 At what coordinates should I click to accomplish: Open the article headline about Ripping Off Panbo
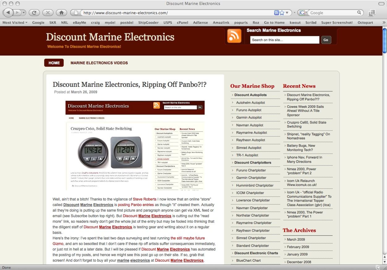(x=130, y=85)
